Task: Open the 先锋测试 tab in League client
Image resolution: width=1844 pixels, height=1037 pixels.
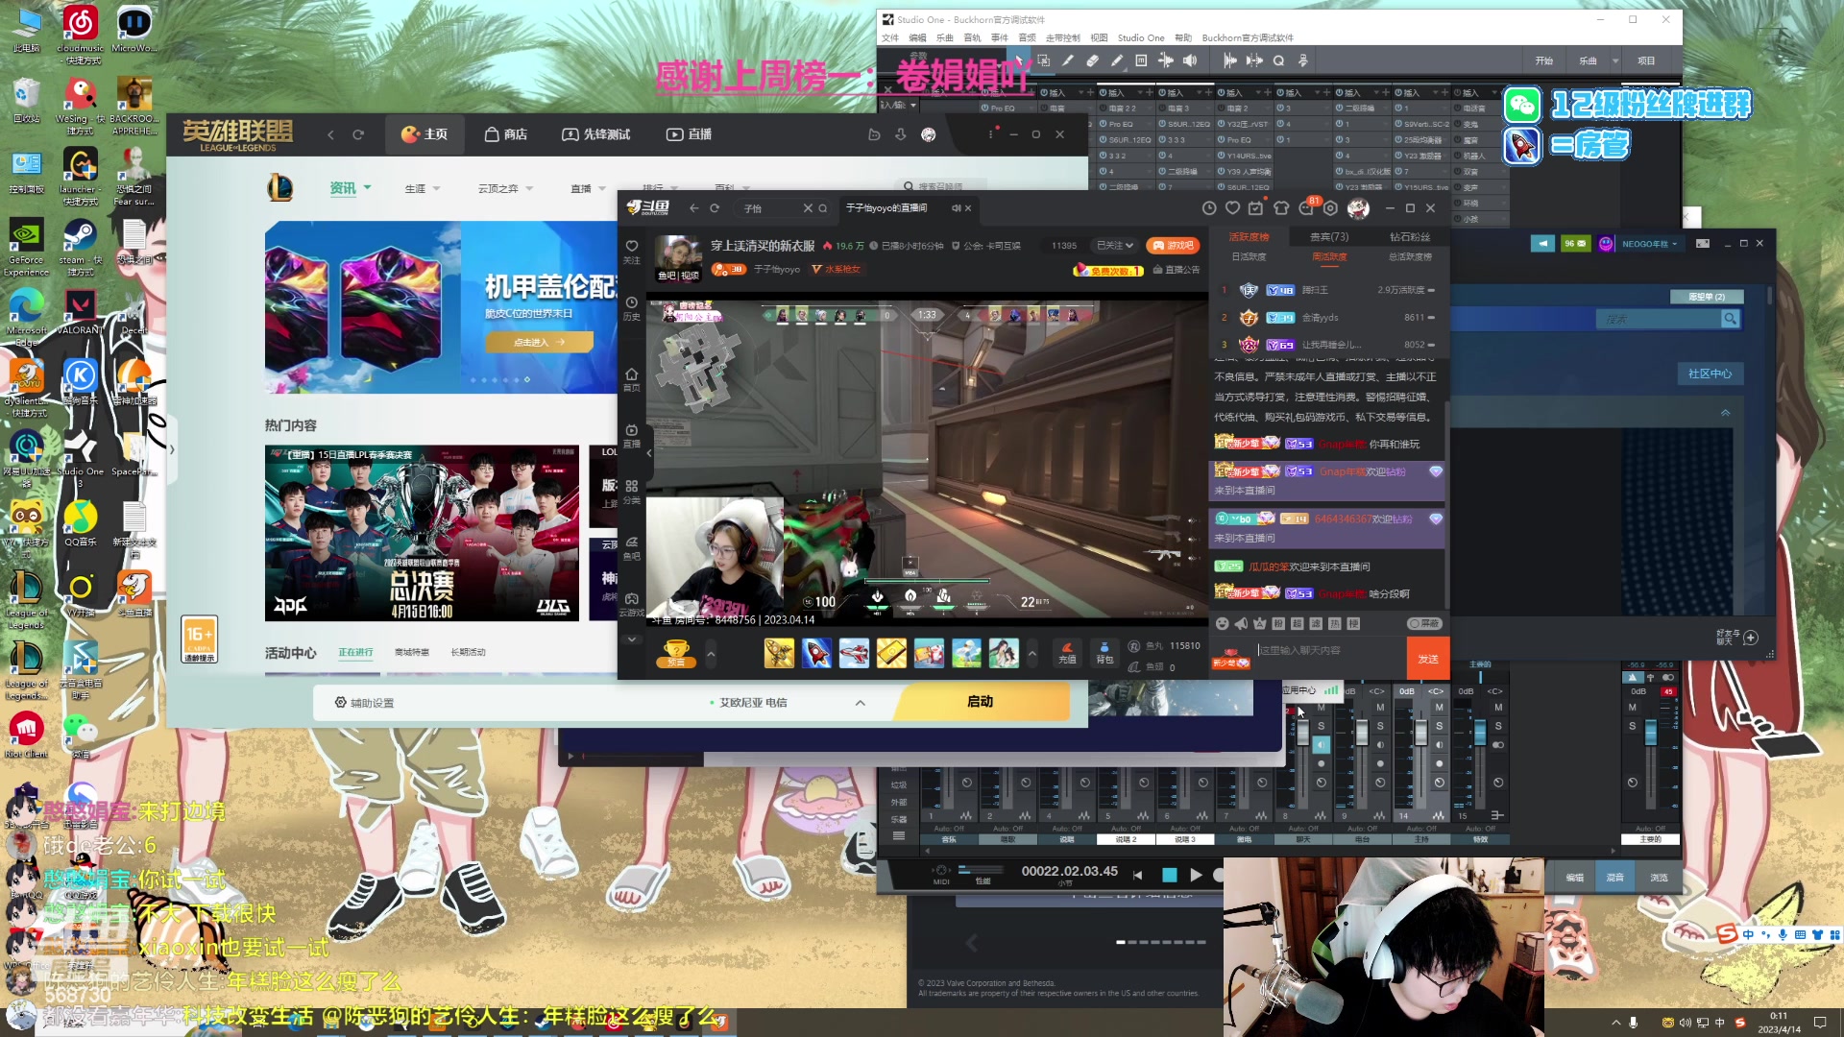Action: pos(596,134)
